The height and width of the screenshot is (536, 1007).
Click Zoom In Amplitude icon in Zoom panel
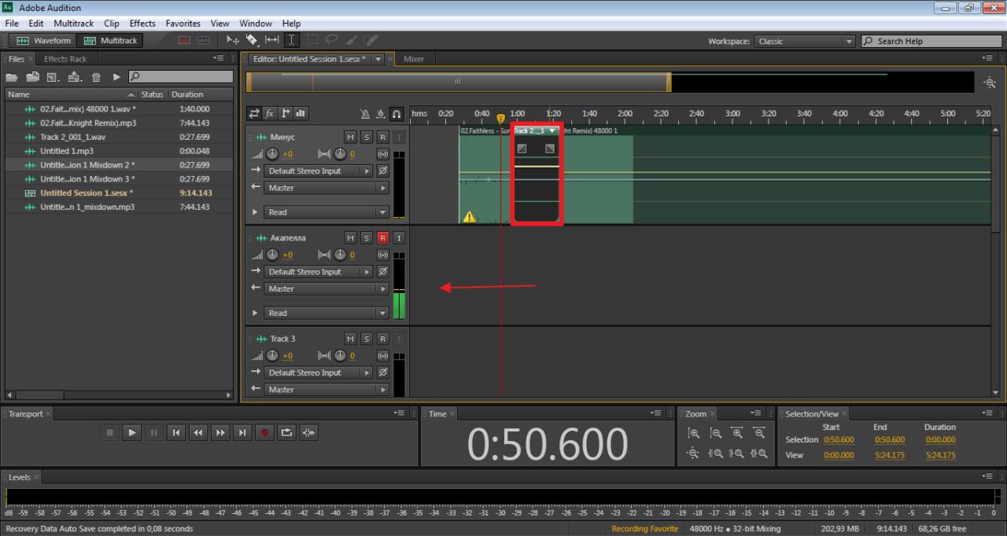[x=693, y=433]
